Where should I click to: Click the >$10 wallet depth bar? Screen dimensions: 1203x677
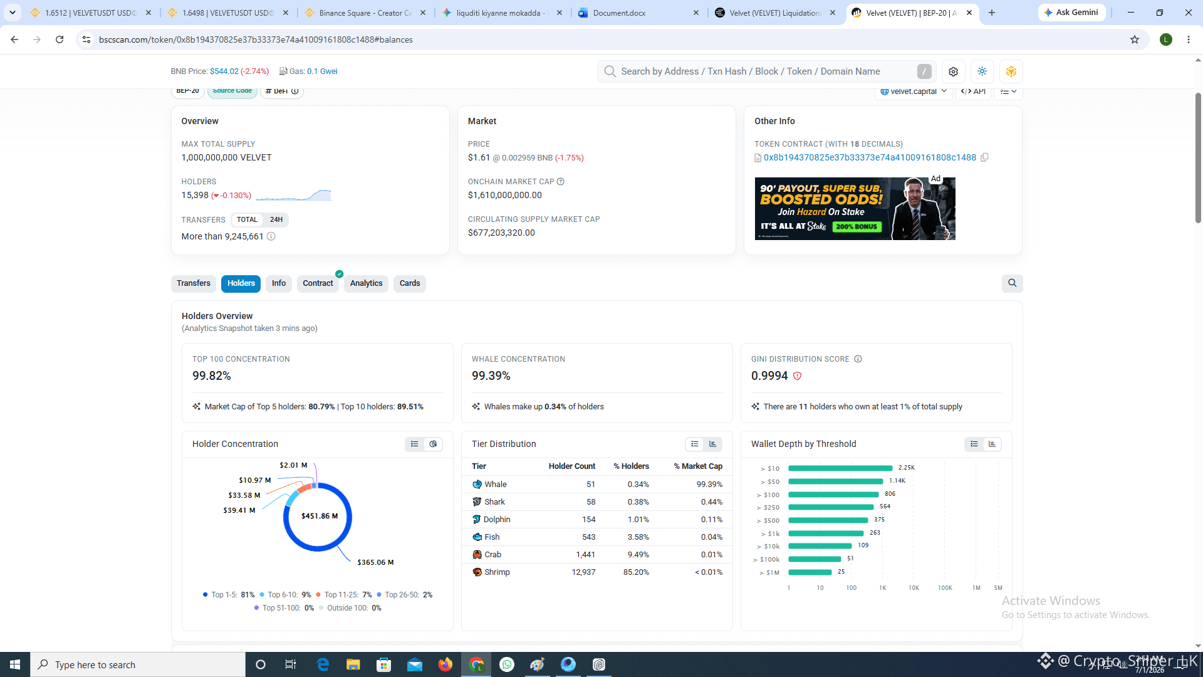840,468
